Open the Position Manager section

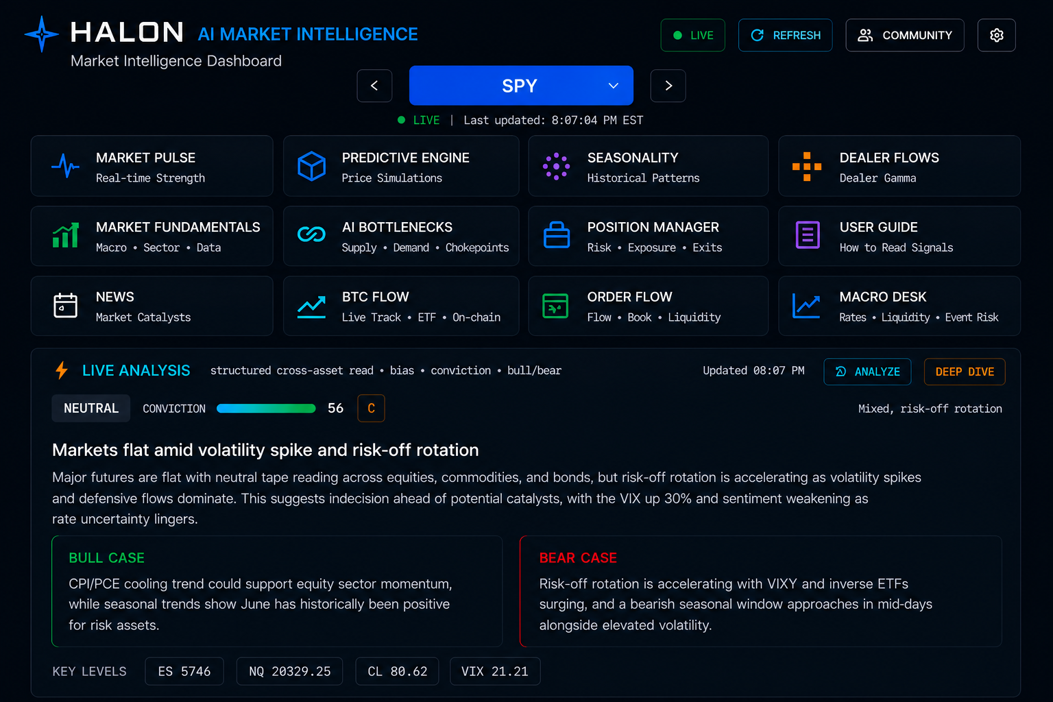pyautogui.click(x=649, y=236)
